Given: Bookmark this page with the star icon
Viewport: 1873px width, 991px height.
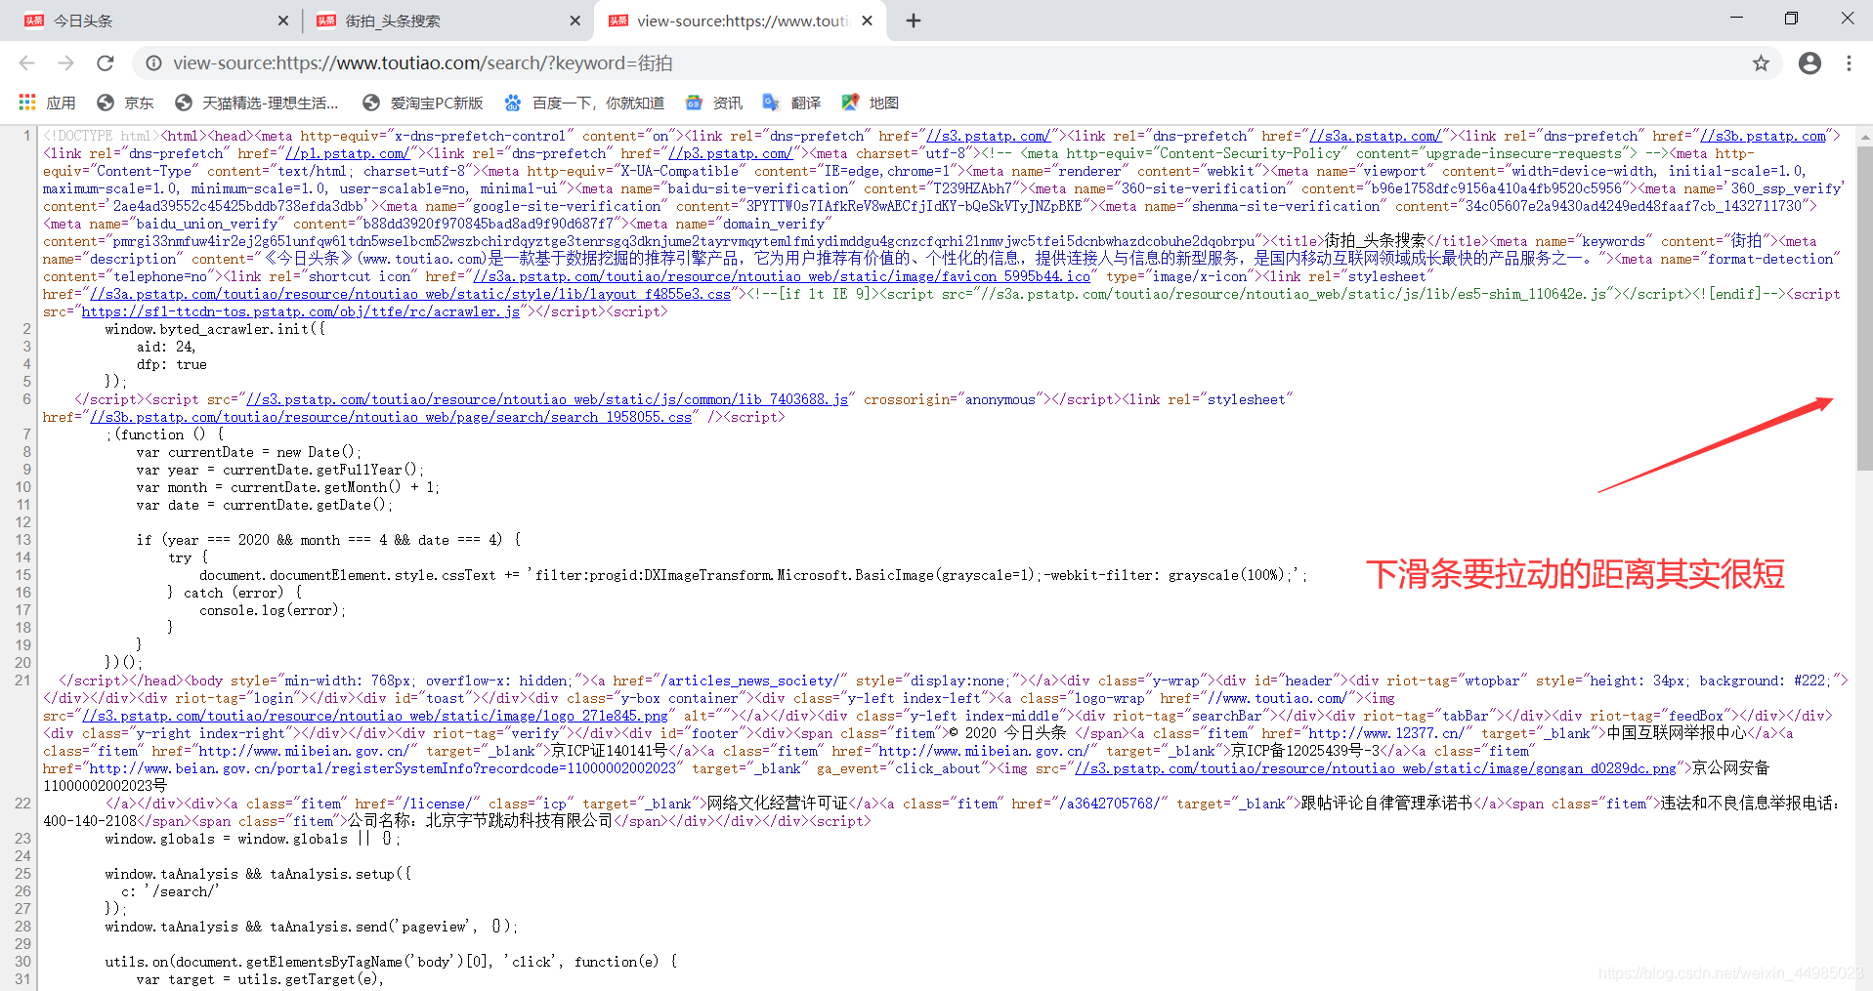Looking at the screenshot, I should pyautogui.click(x=1761, y=63).
